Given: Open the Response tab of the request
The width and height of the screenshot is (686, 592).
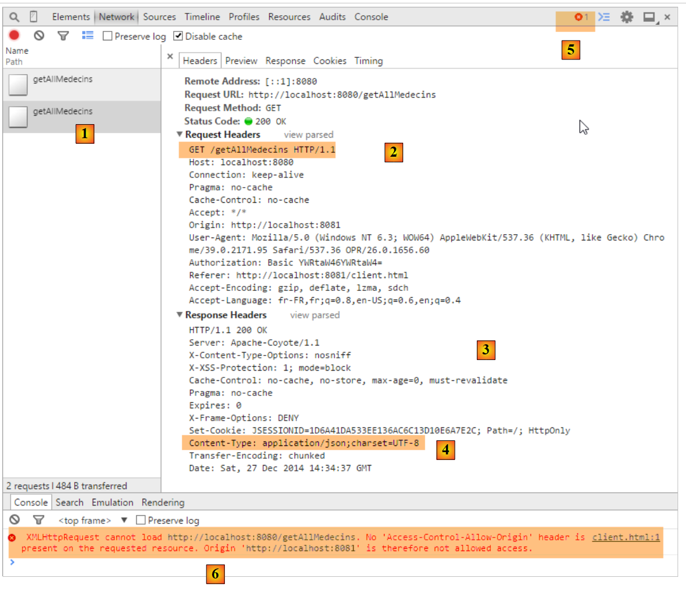Looking at the screenshot, I should (x=285, y=61).
